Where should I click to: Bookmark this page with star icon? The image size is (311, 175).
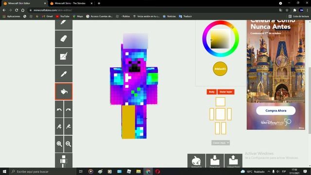click(x=287, y=10)
